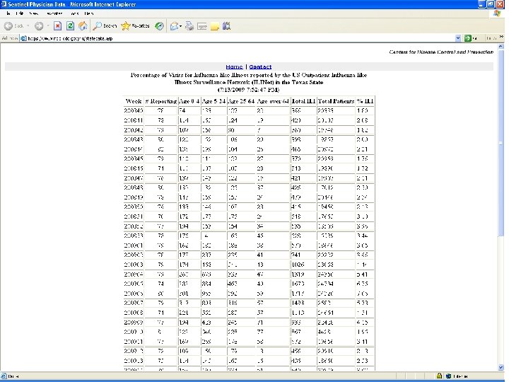Image resolution: width=509 pixels, height=382 pixels.
Task: Click the Total ILI value '1026'
Action: pyautogui.click(x=298, y=265)
